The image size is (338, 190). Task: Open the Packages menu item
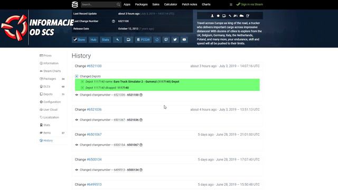[141, 4]
